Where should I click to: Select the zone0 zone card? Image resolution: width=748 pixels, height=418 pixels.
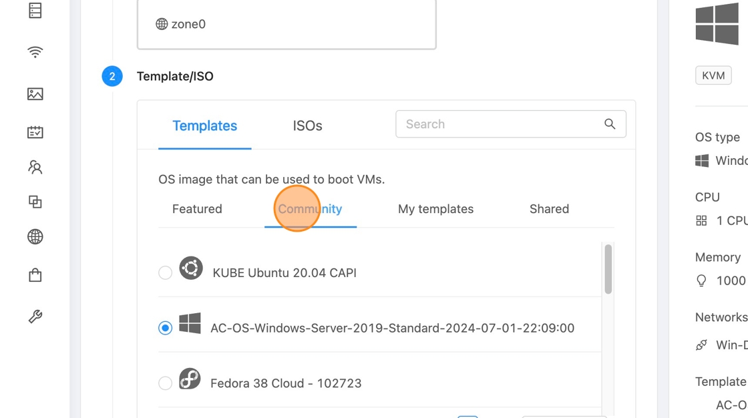pos(287,24)
